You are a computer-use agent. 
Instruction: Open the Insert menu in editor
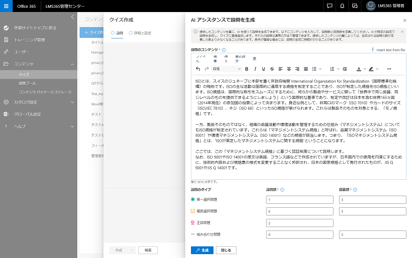226,59
